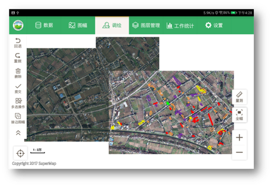Collapse the left toolbar with double chevron
The height and width of the screenshot is (187, 272).
[x=18, y=133]
